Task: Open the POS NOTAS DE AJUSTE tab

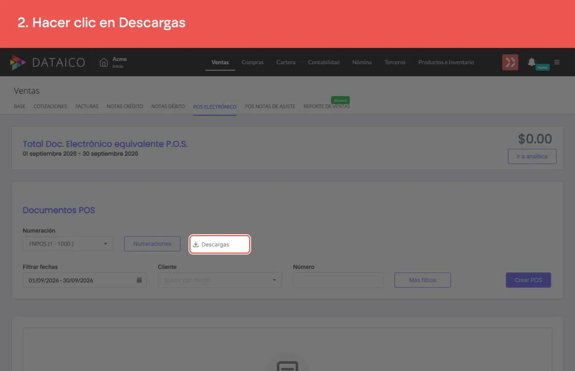Action: [270, 106]
